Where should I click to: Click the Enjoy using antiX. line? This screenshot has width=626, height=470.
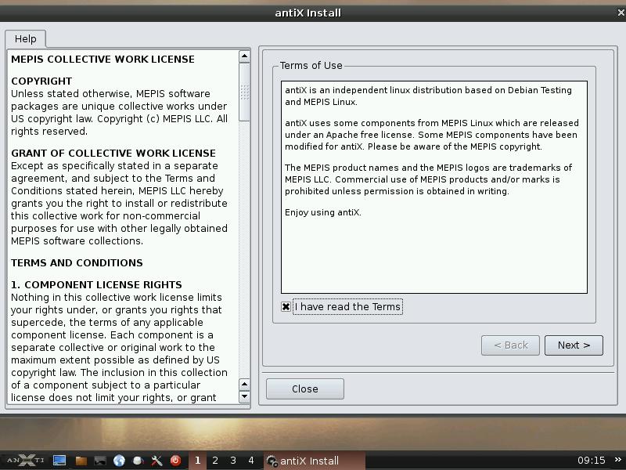[x=323, y=212]
